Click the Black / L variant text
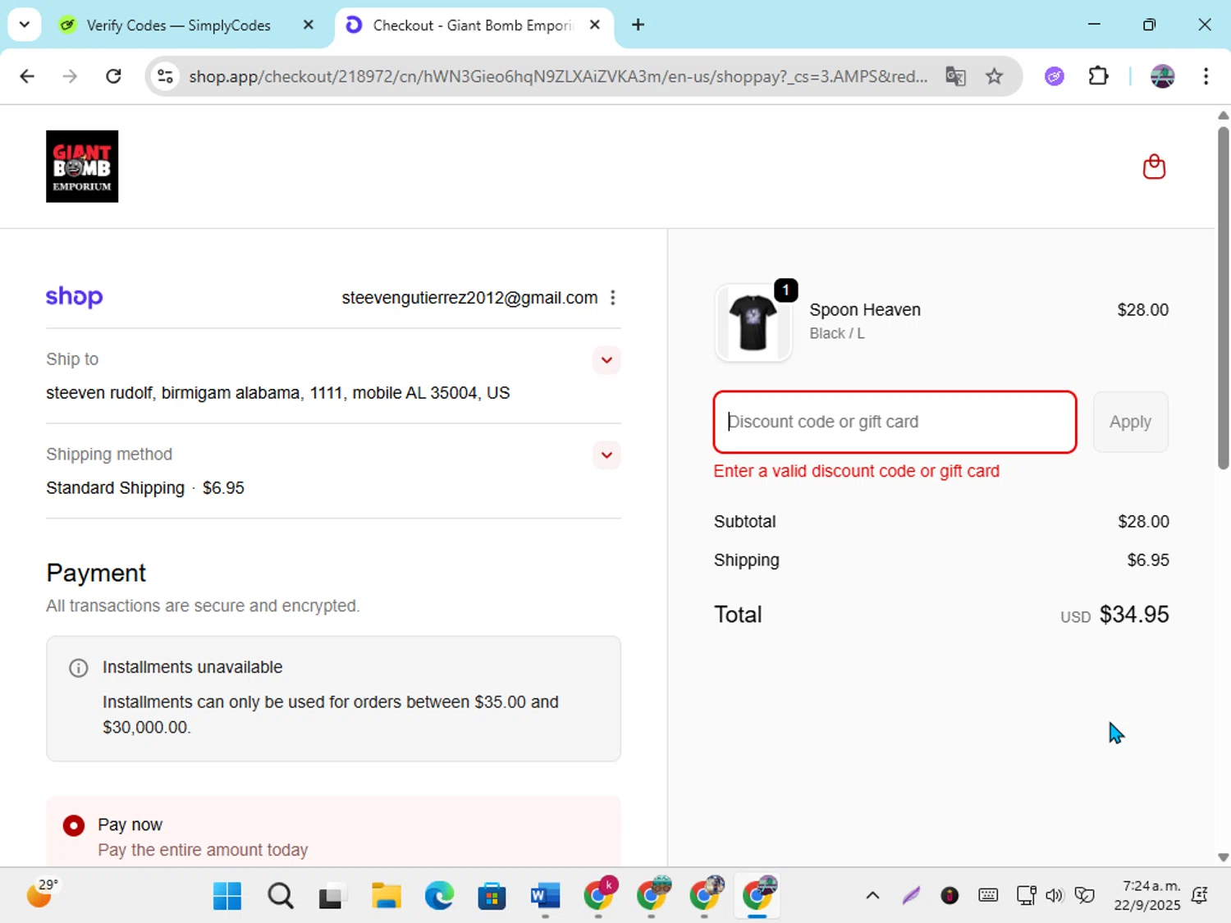 point(836,334)
